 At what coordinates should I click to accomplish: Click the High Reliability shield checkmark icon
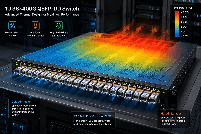coord(58,26)
